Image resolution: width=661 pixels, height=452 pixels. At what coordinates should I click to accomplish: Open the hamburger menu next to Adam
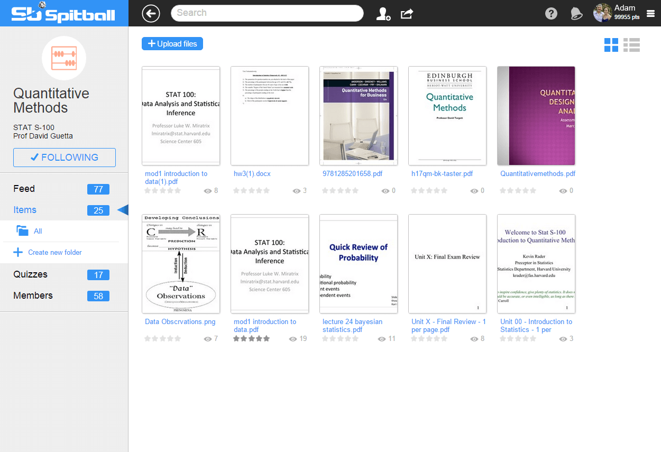(x=650, y=14)
